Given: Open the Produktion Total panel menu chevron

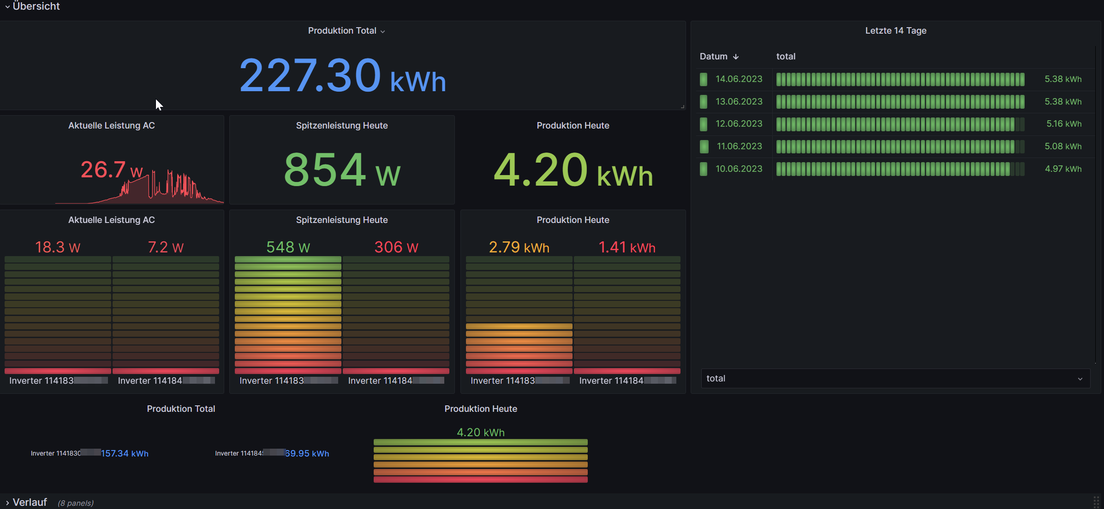Looking at the screenshot, I should pos(382,31).
